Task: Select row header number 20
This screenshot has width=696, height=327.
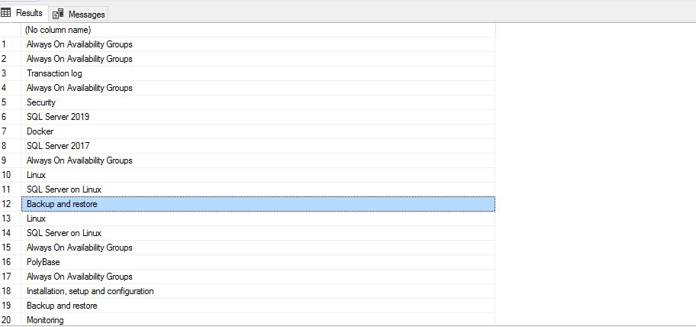Action: [x=10, y=320]
